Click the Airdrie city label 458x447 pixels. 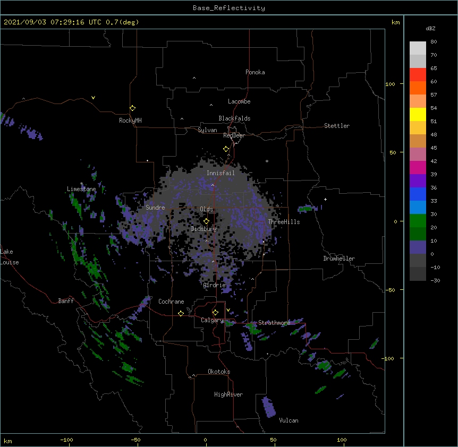coord(214,285)
